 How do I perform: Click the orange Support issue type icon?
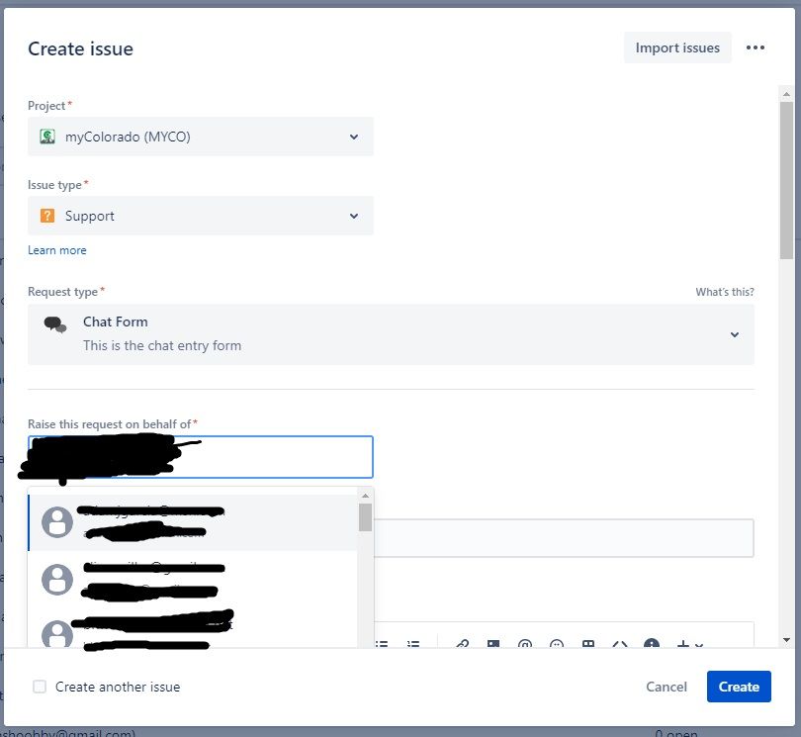[47, 216]
